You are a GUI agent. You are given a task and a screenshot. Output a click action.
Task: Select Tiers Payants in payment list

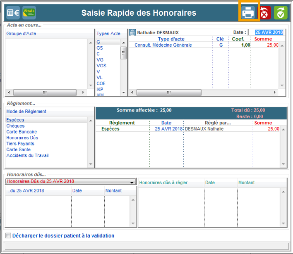point(20,144)
